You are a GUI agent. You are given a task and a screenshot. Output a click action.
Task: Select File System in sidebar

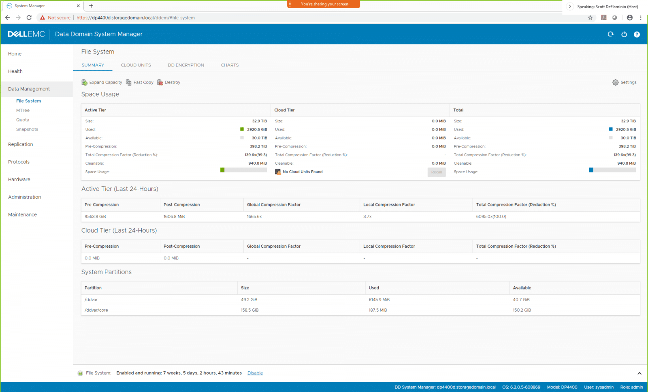click(x=28, y=101)
